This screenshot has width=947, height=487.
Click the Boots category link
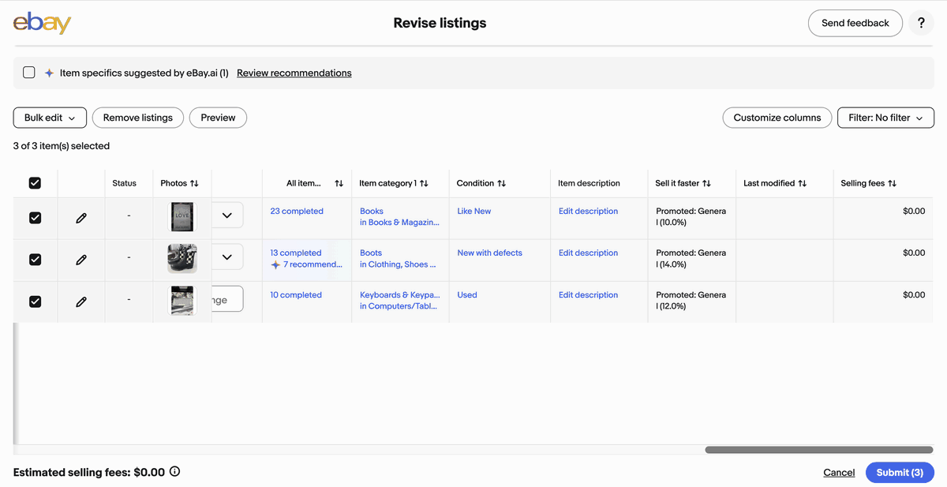(371, 253)
